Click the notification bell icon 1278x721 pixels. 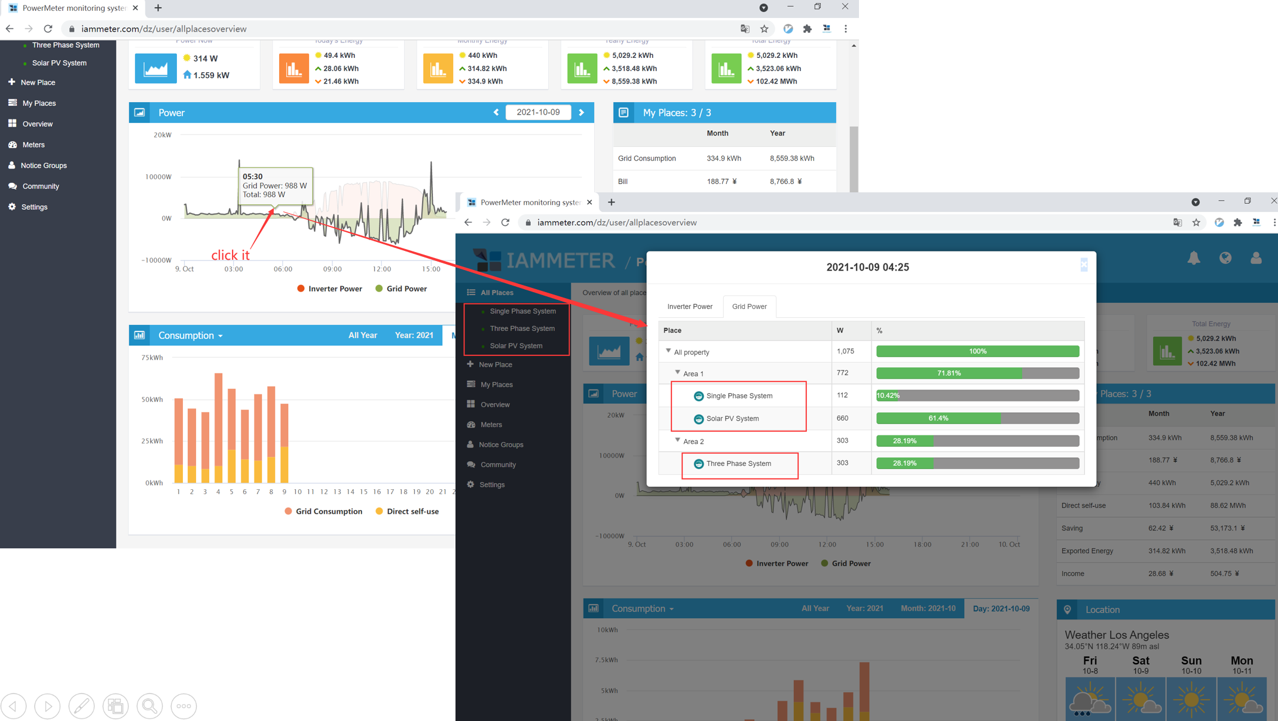pyautogui.click(x=1194, y=258)
